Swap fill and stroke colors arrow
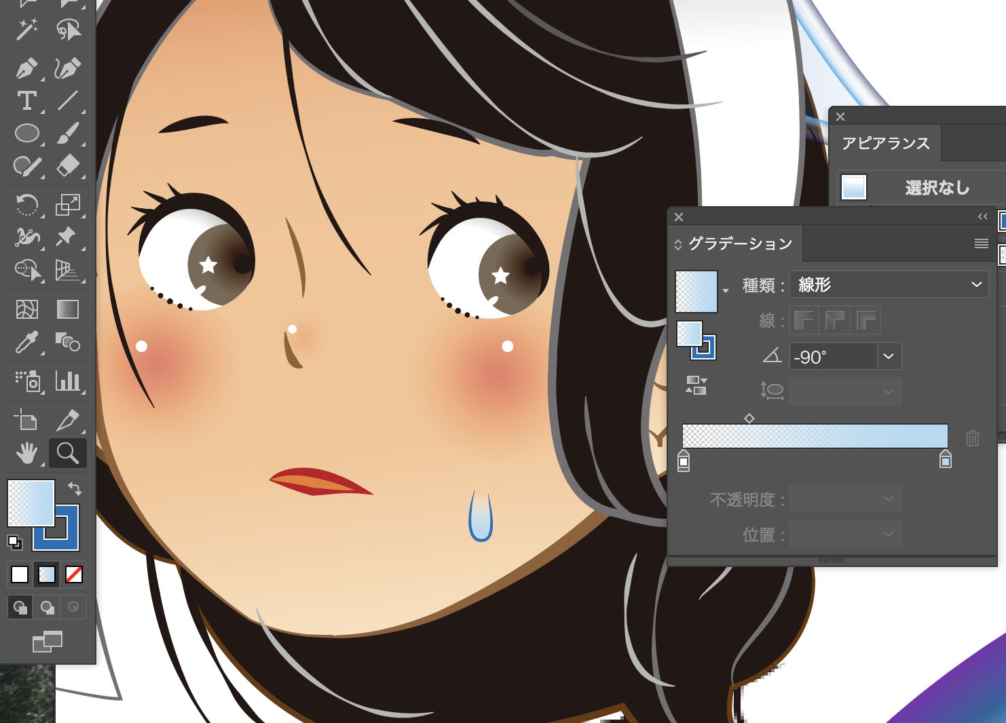The image size is (1006, 723). coord(75,488)
